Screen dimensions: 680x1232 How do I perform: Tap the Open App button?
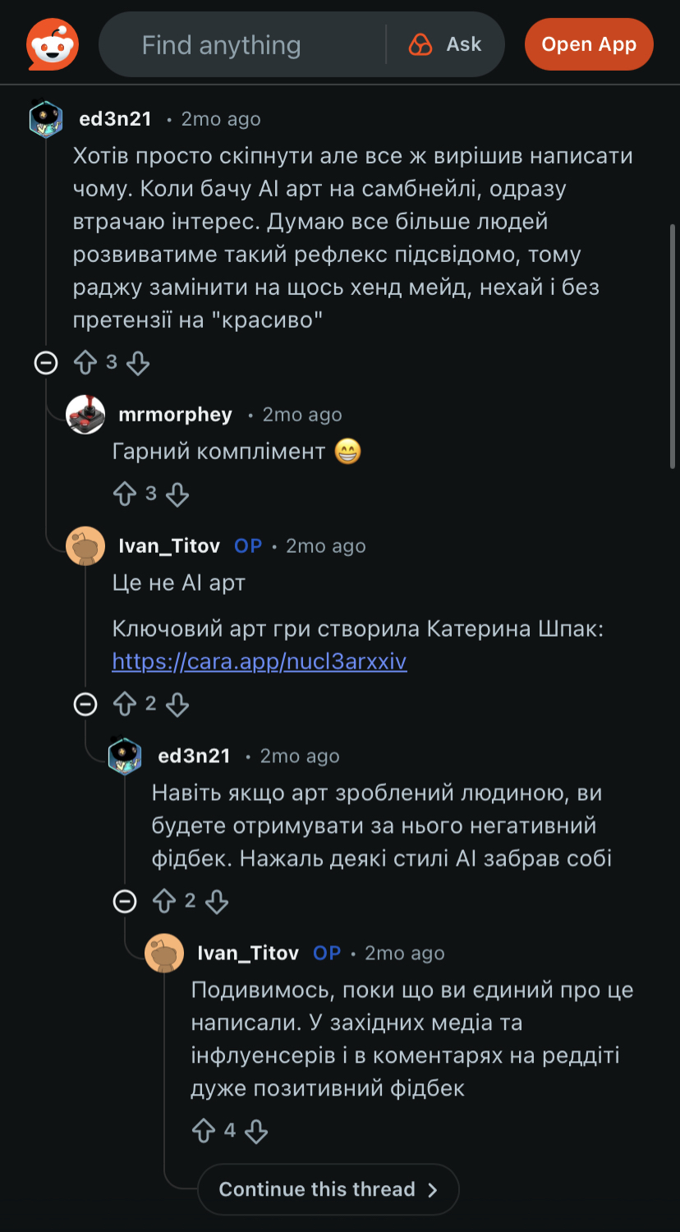click(x=589, y=44)
